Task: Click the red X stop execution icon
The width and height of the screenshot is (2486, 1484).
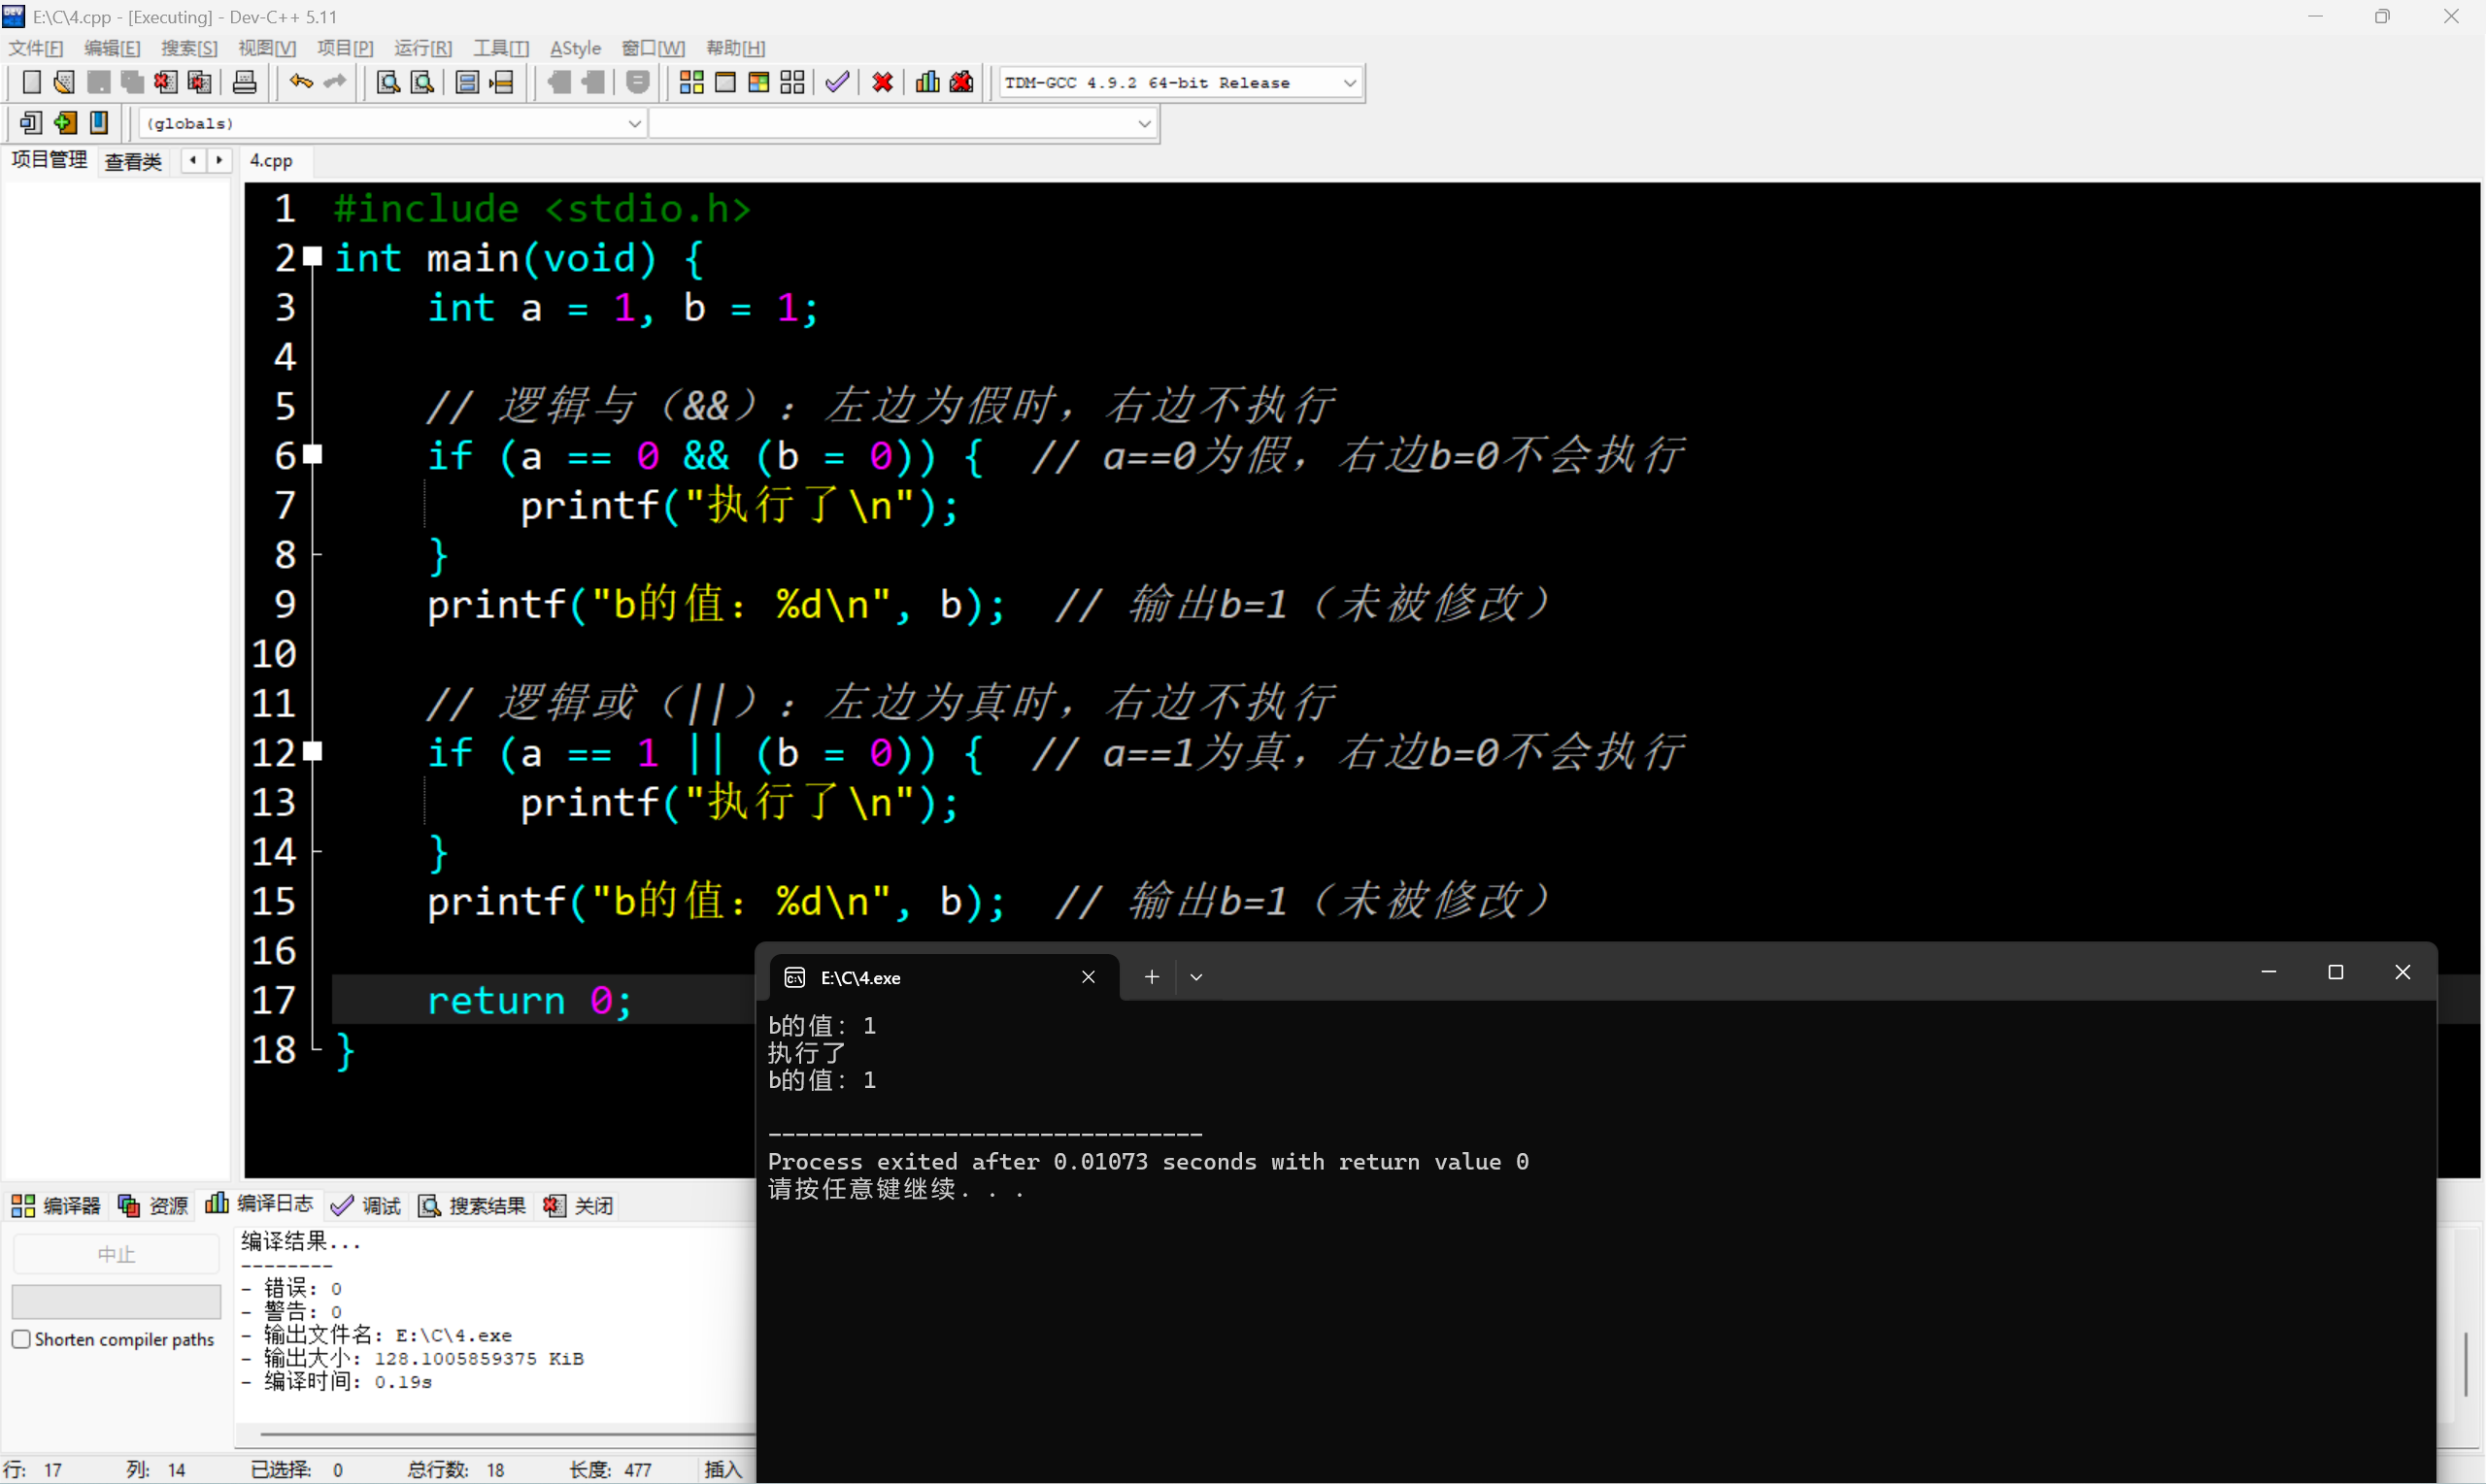Action: click(883, 83)
